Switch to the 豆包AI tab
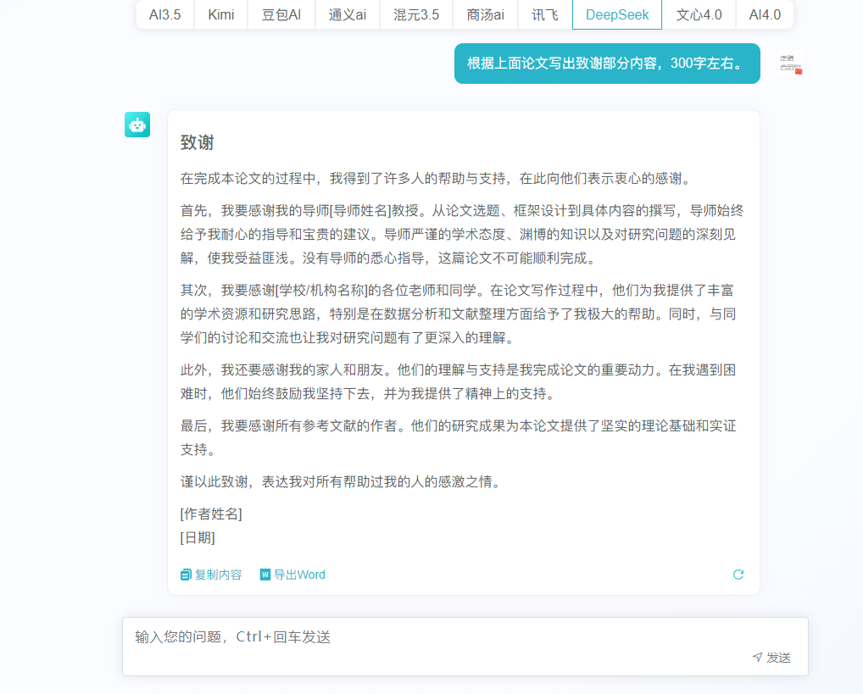Viewport: 863px width, 694px height. [281, 14]
